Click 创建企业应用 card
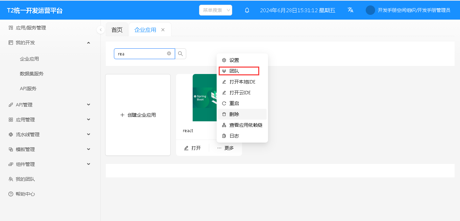The width and height of the screenshot is (460, 221). click(x=138, y=115)
